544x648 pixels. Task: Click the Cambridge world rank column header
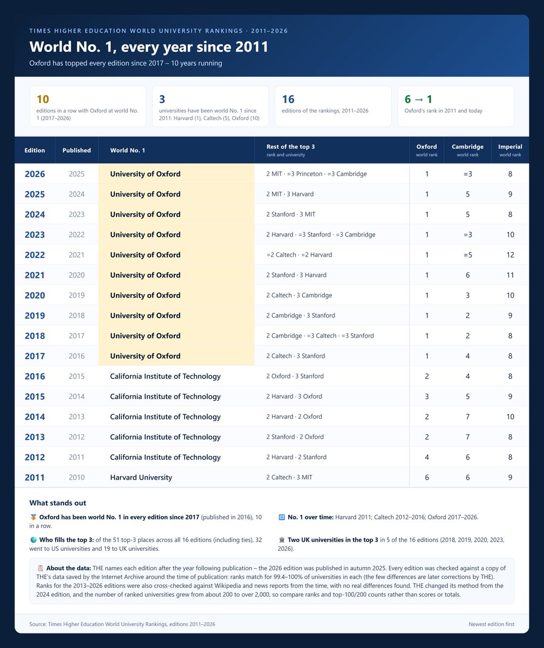[x=467, y=150]
